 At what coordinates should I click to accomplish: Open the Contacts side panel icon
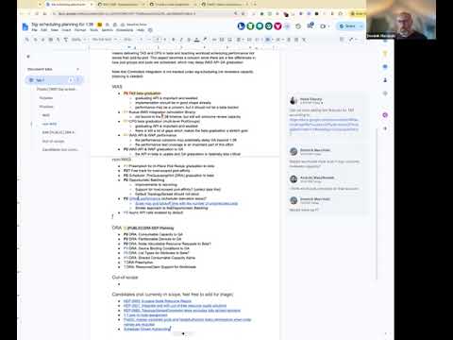385,80
